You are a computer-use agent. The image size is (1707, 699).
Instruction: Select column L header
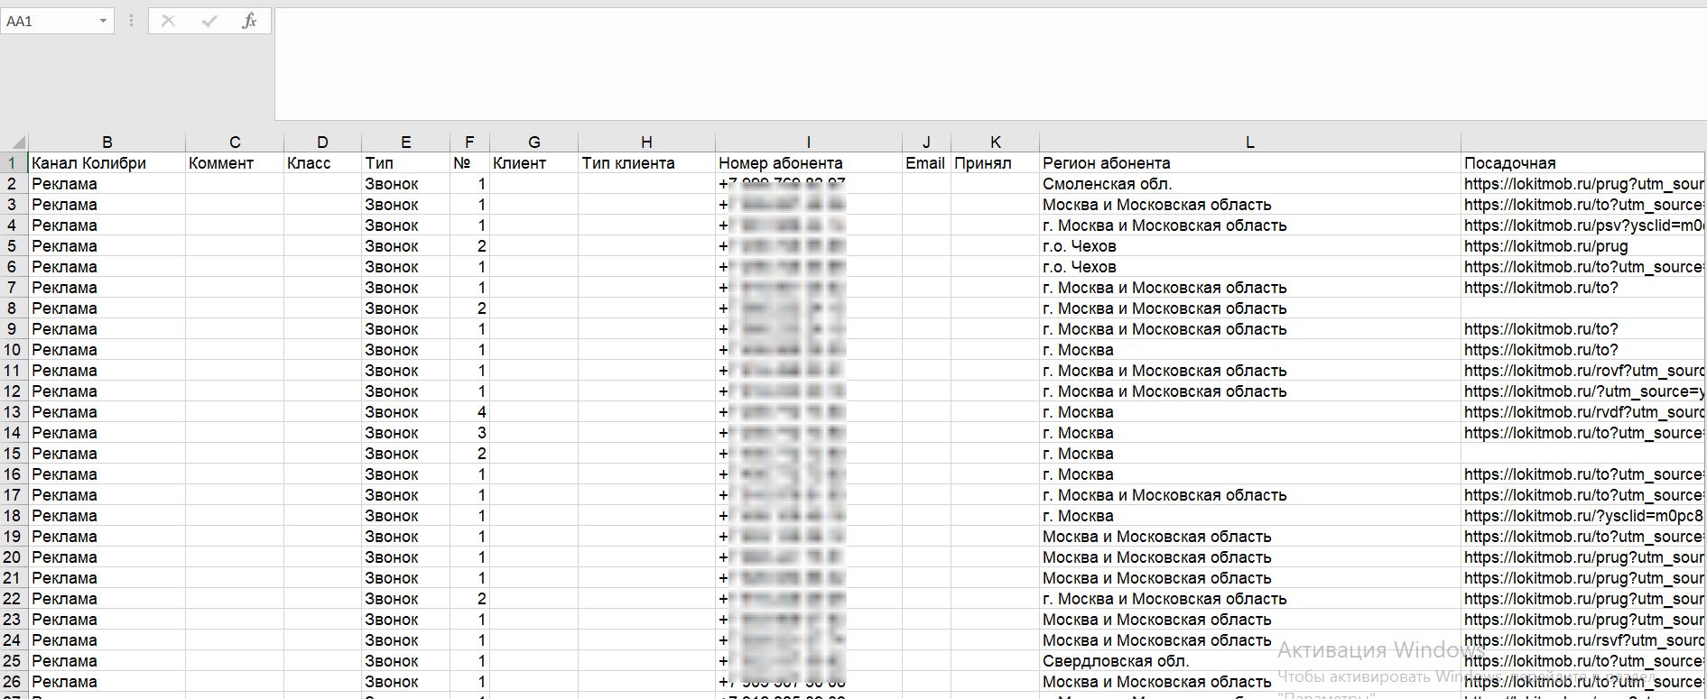click(1249, 143)
